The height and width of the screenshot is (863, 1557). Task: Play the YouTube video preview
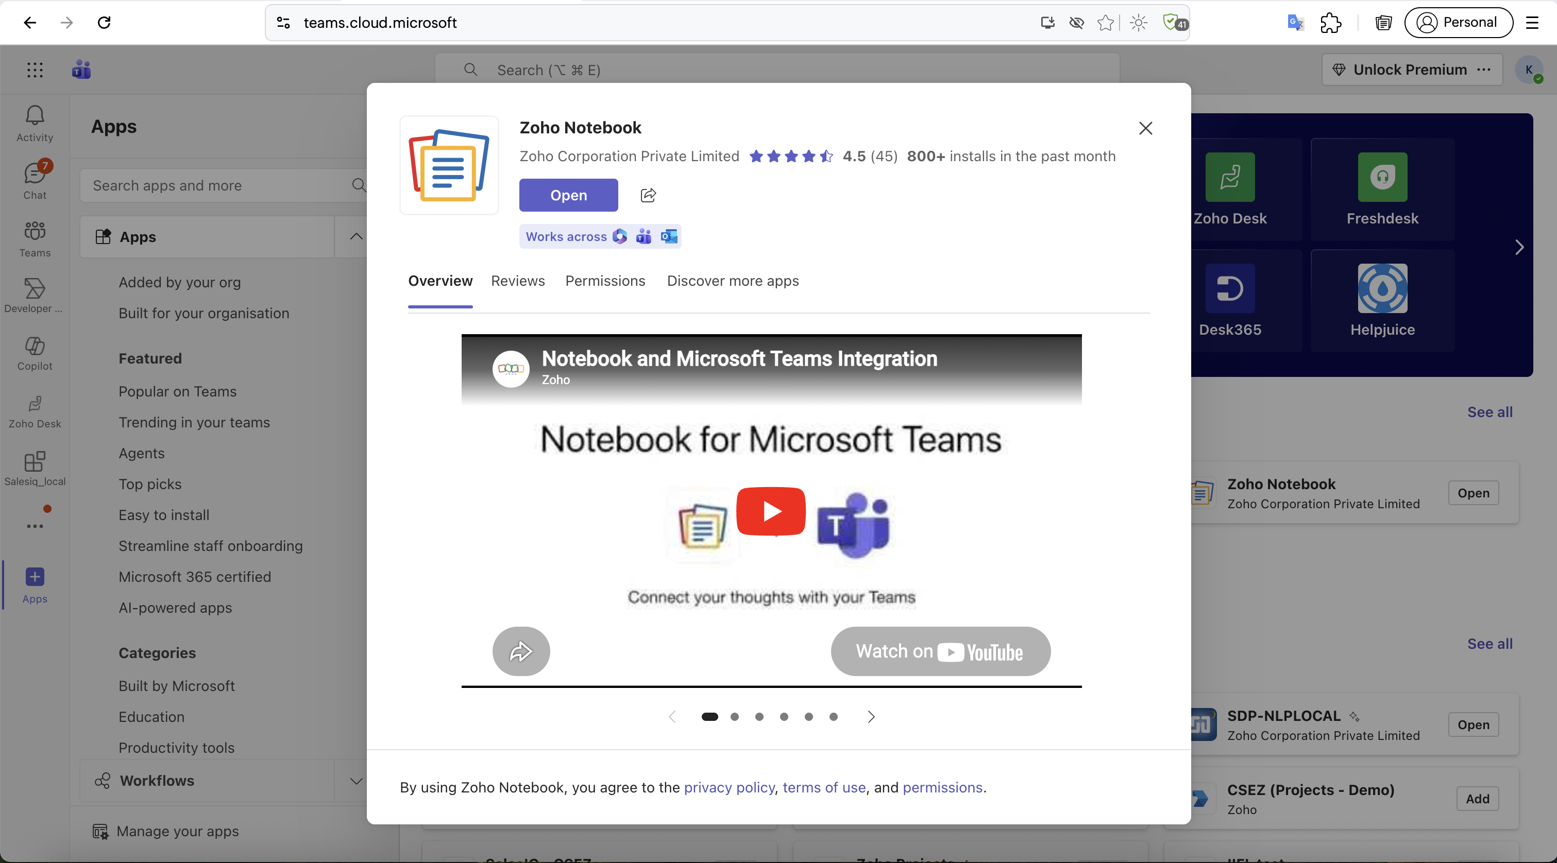[x=771, y=511]
